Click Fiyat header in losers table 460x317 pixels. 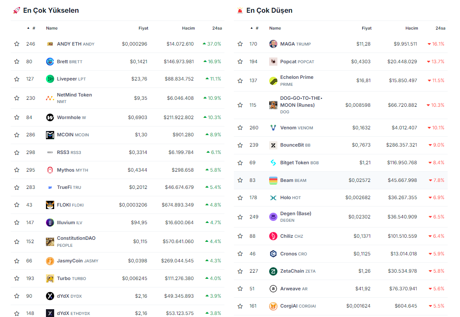[x=366, y=28]
